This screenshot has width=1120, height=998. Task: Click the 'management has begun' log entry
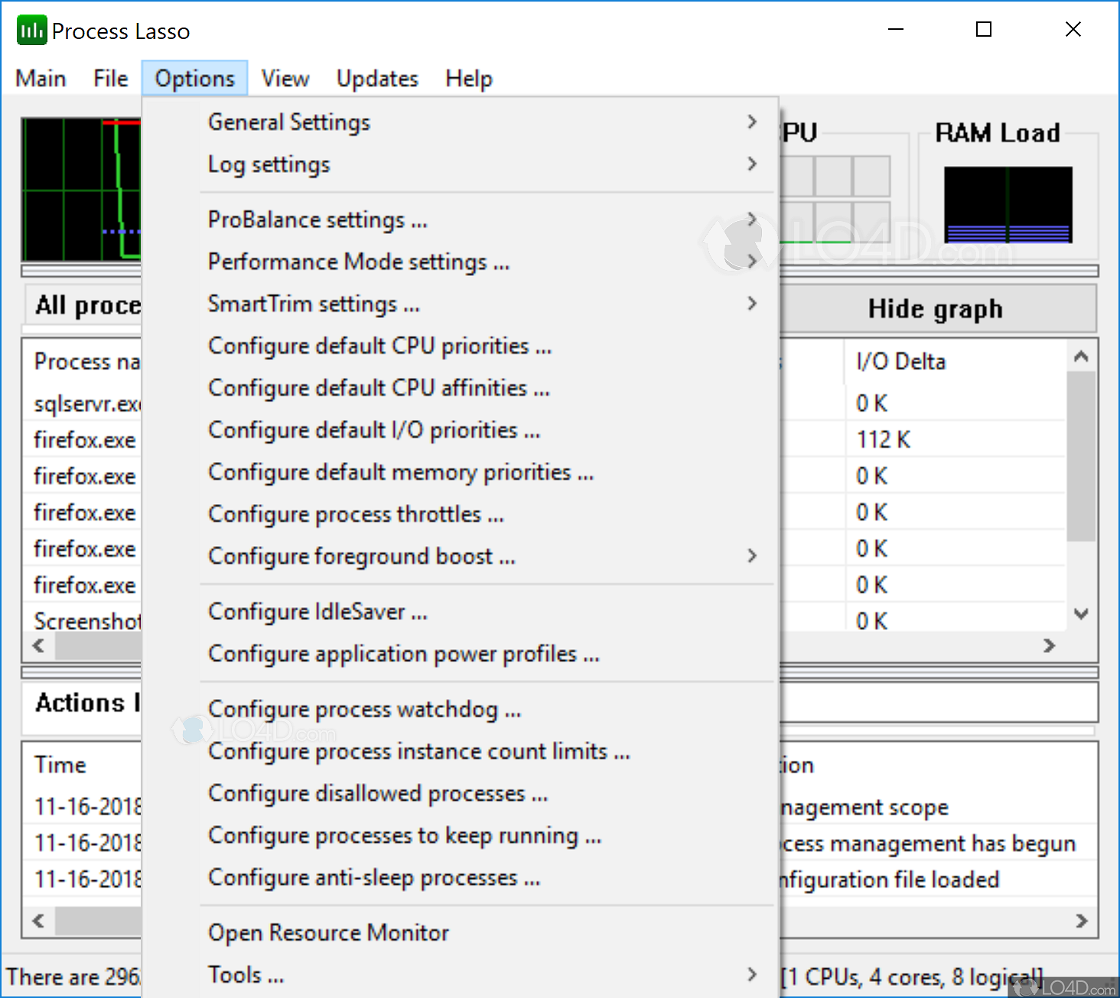927,844
